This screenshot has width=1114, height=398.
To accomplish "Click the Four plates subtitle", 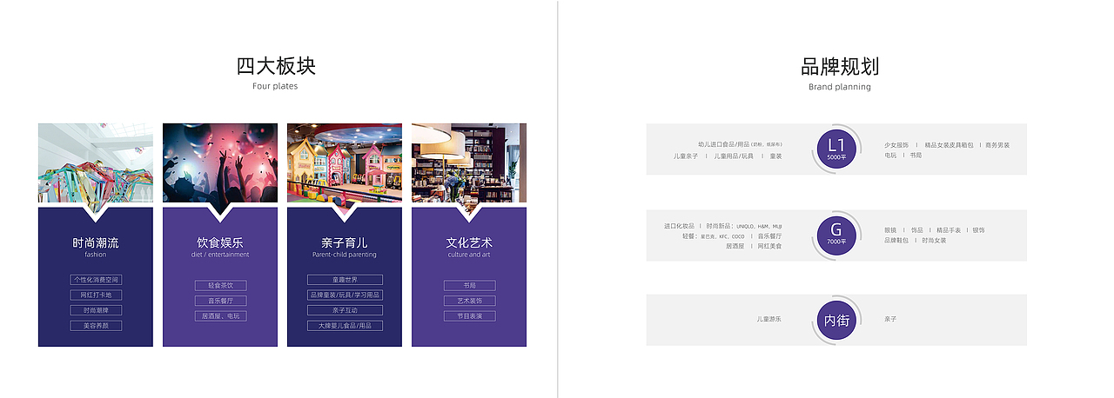I will (x=275, y=86).
